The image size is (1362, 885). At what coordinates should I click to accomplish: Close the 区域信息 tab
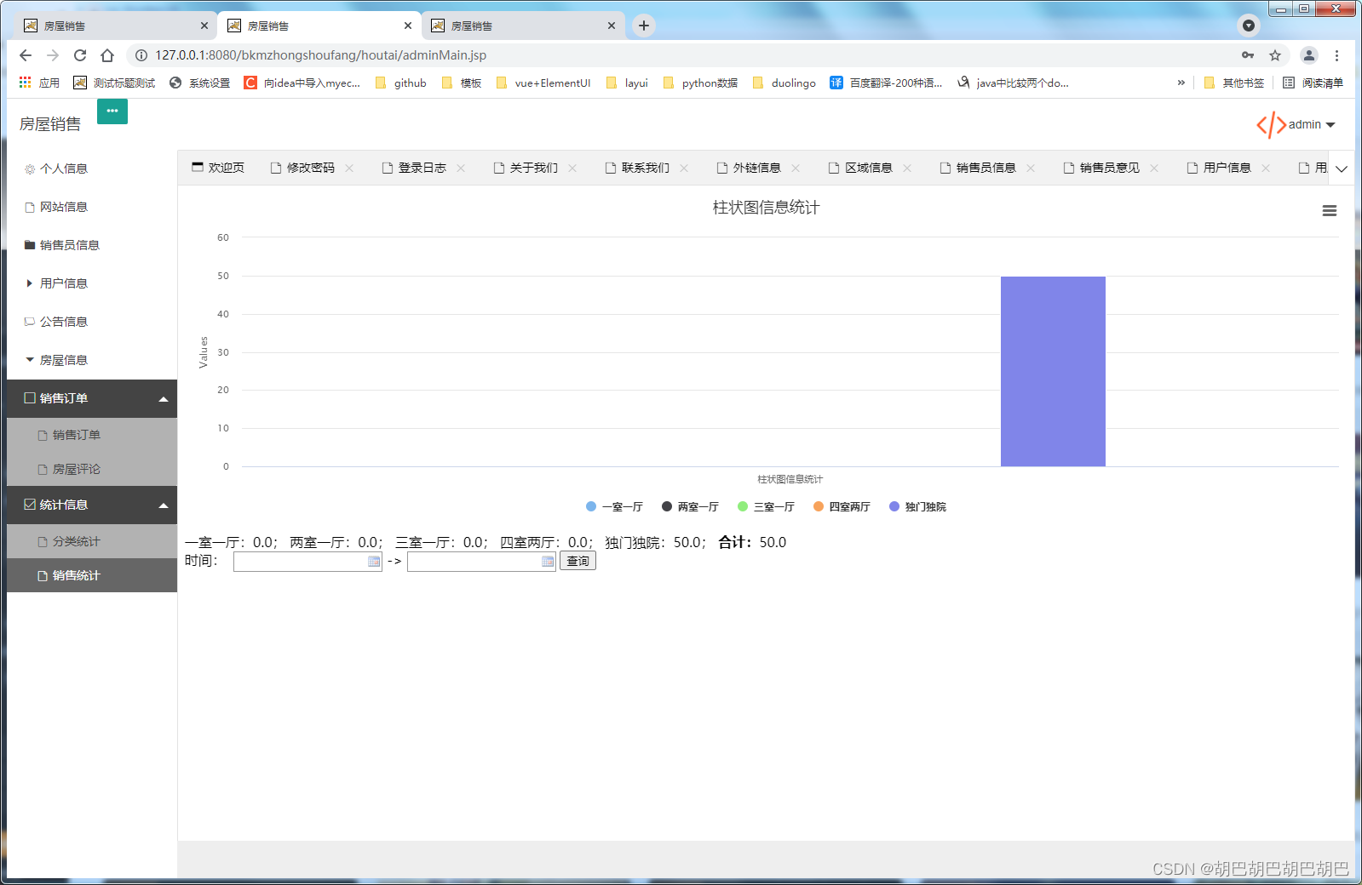907,168
